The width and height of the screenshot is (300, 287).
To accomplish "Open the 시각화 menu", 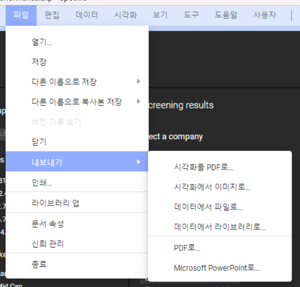I will (x=126, y=15).
